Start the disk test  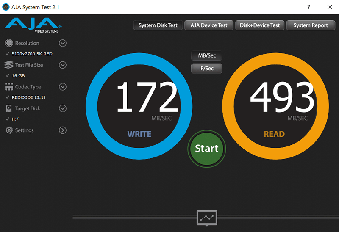[x=207, y=149]
